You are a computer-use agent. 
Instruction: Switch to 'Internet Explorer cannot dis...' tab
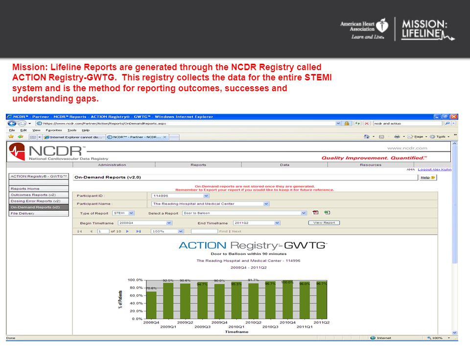(73, 137)
